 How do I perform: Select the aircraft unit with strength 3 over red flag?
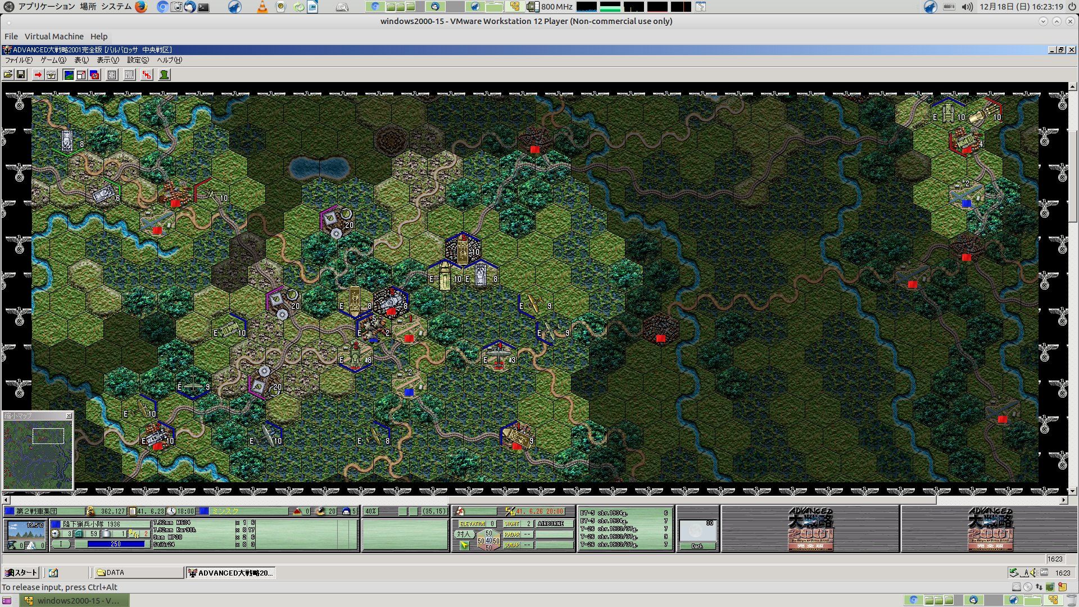(x=498, y=357)
